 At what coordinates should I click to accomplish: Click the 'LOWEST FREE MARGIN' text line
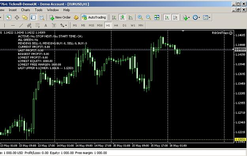[x=40, y=64]
